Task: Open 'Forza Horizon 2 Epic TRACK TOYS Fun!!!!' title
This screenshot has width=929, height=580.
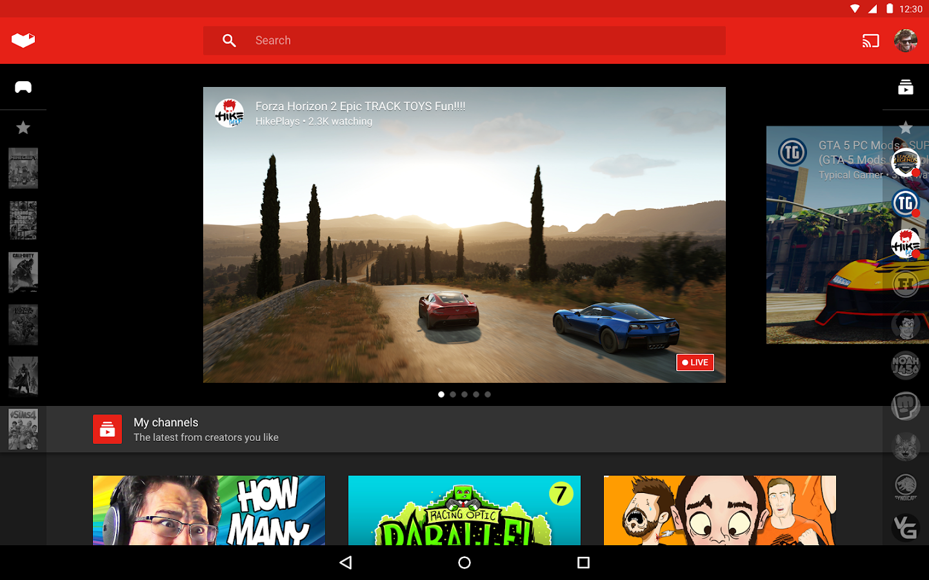Action: (360, 106)
